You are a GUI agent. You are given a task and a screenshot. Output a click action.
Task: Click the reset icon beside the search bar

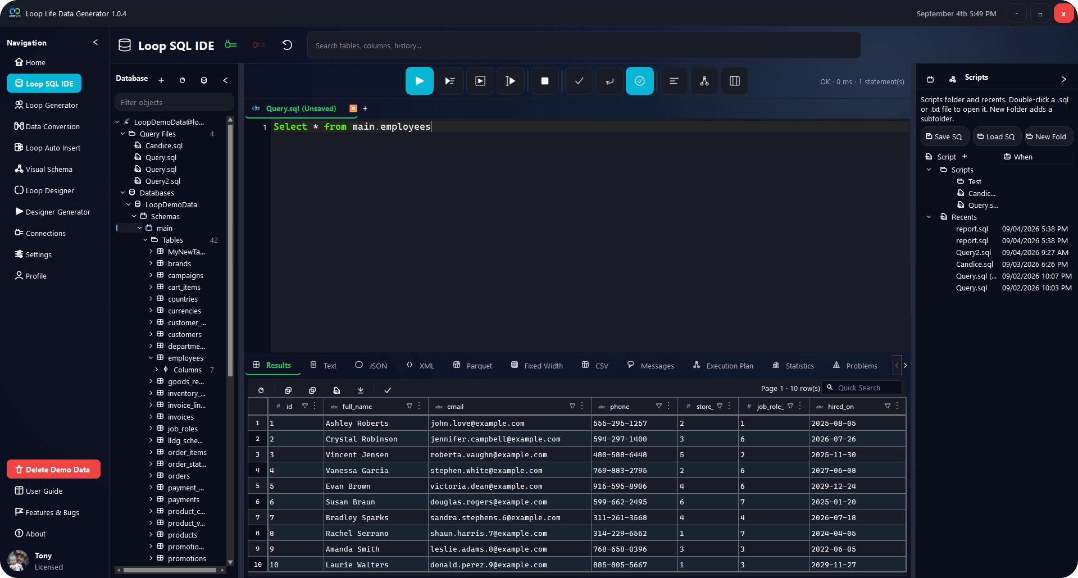(x=287, y=45)
